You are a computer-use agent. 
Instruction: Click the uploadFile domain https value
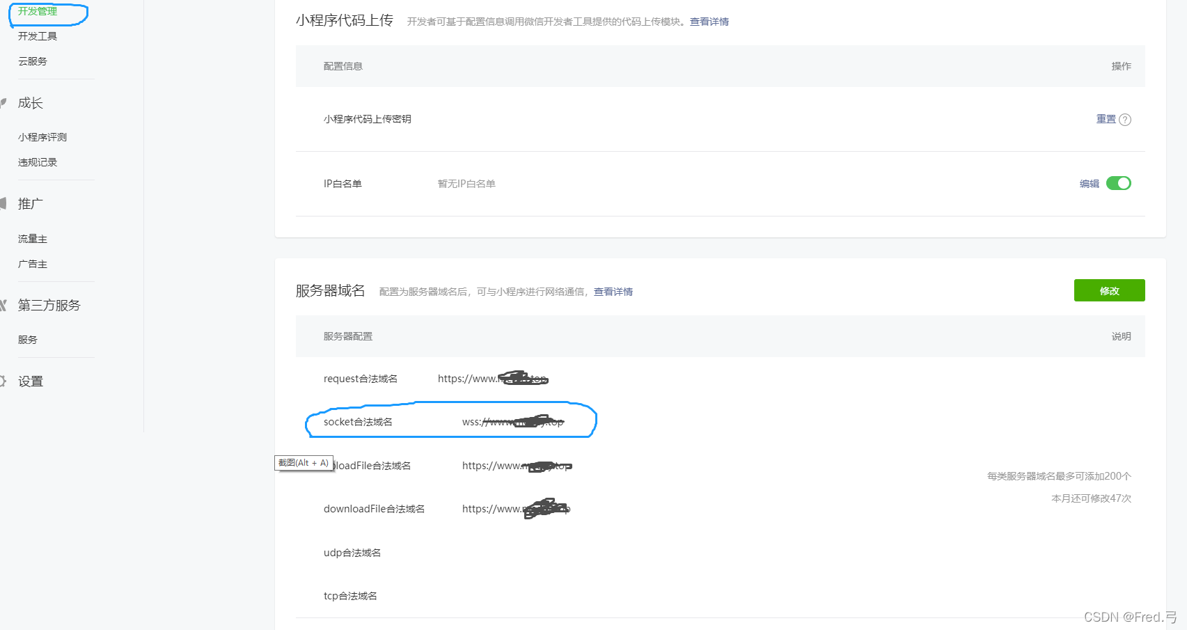click(517, 466)
